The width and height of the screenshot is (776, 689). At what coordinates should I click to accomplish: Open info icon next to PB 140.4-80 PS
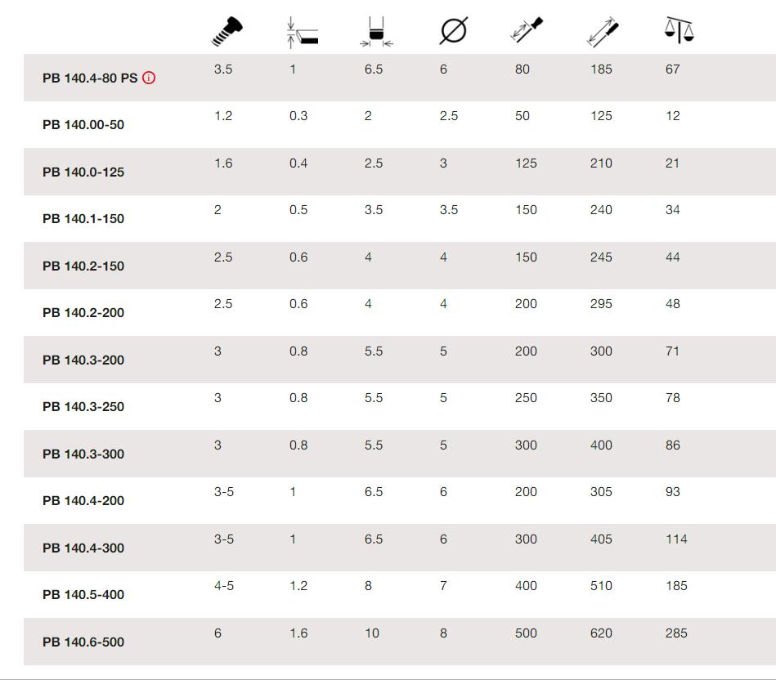(x=149, y=78)
